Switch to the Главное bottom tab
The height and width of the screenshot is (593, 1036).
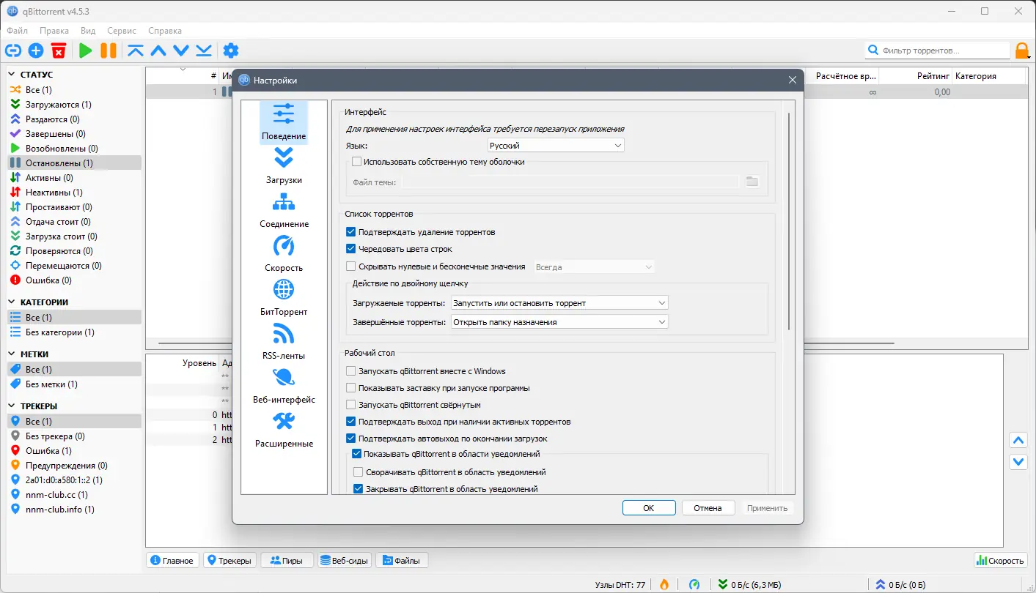click(x=172, y=561)
